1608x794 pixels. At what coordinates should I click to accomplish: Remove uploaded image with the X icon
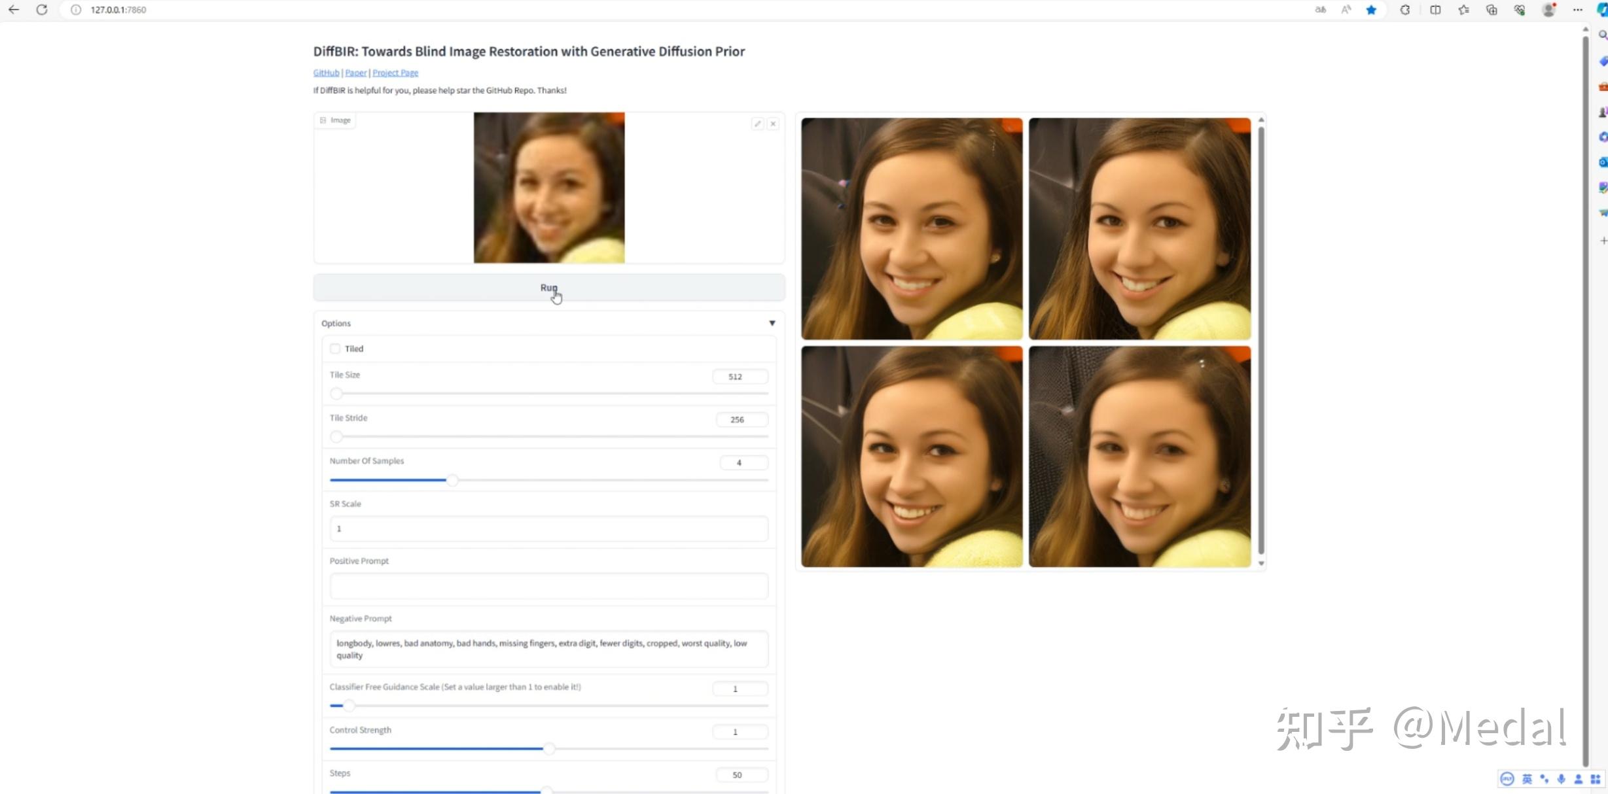[x=773, y=124]
